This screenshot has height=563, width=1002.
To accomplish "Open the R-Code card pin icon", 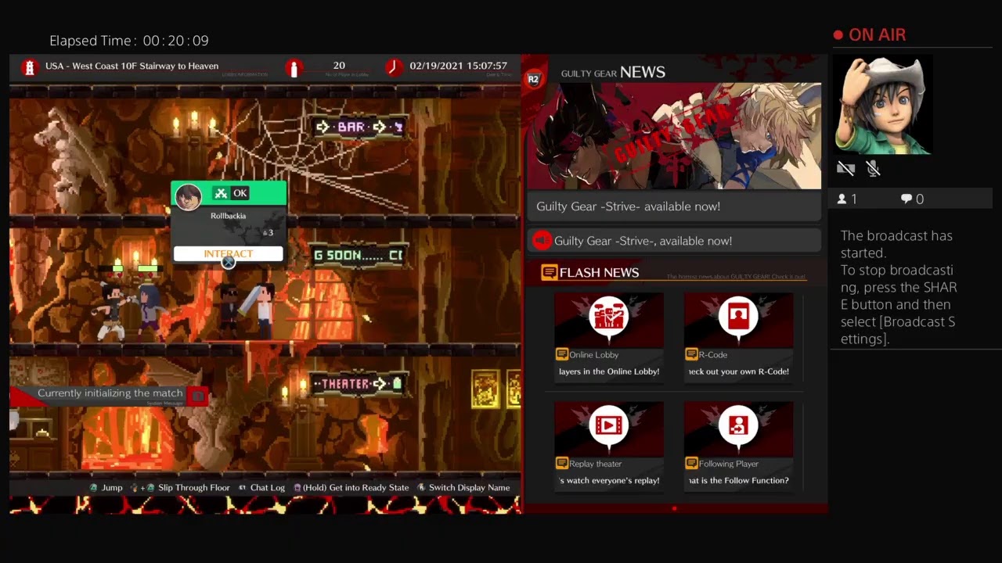I will pos(738,317).
